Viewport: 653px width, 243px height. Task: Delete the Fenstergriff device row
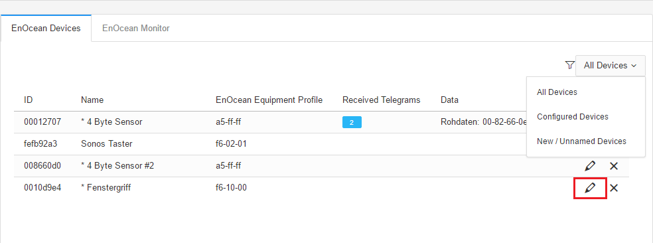(613, 188)
